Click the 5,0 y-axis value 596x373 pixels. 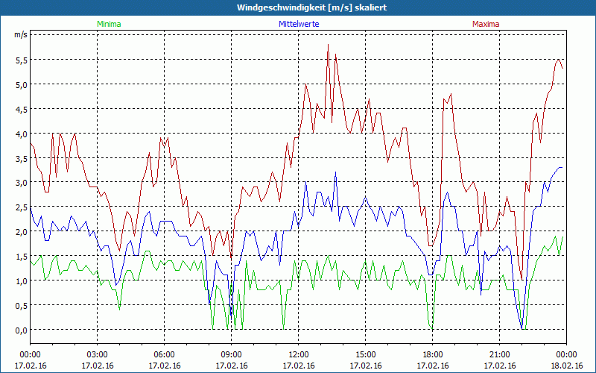(22, 84)
